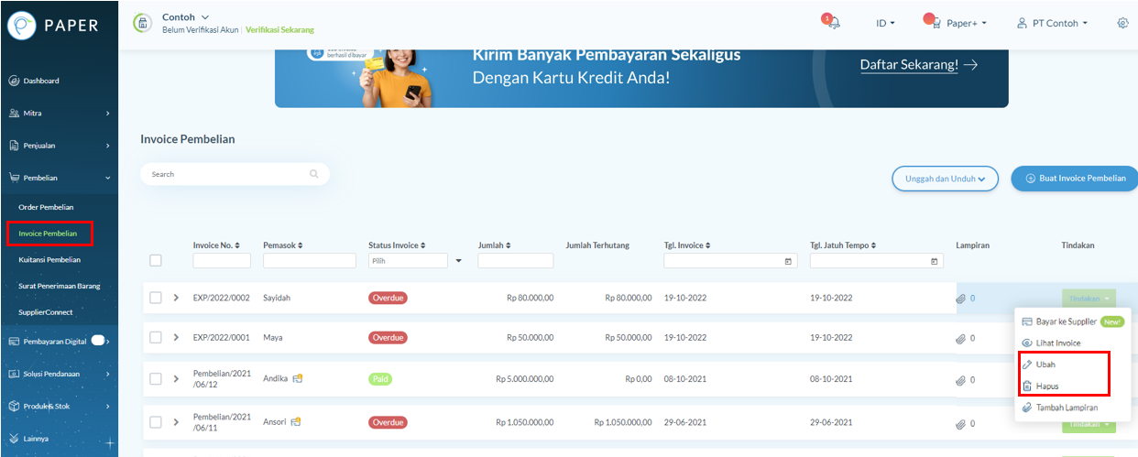The image size is (1138, 457).
Task: Click the plus icon at the sidebar bottom
Action: pos(110,444)
